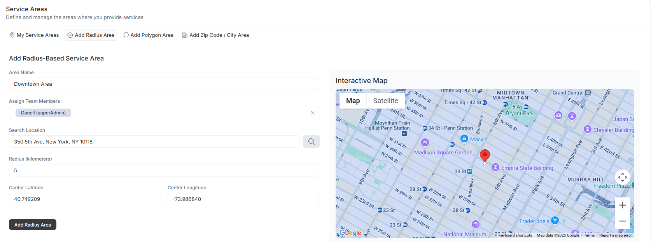Open Keyboard shortcuts link on map

(x=515, y=235)
